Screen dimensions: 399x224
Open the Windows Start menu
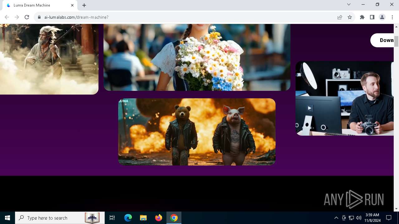(x=7, y=218)
